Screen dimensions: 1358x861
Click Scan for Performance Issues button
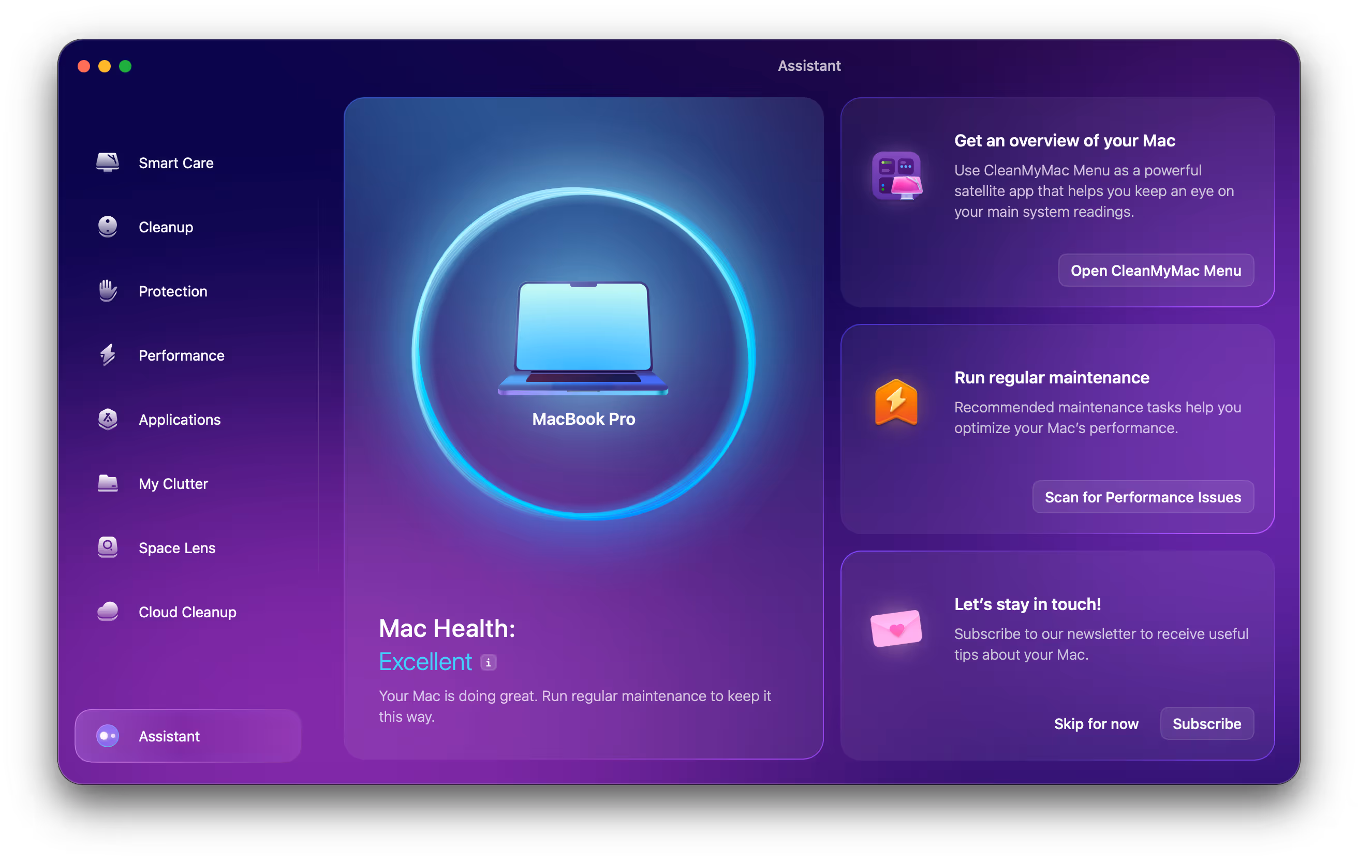pyautogui.click(x=1143, y=497)
